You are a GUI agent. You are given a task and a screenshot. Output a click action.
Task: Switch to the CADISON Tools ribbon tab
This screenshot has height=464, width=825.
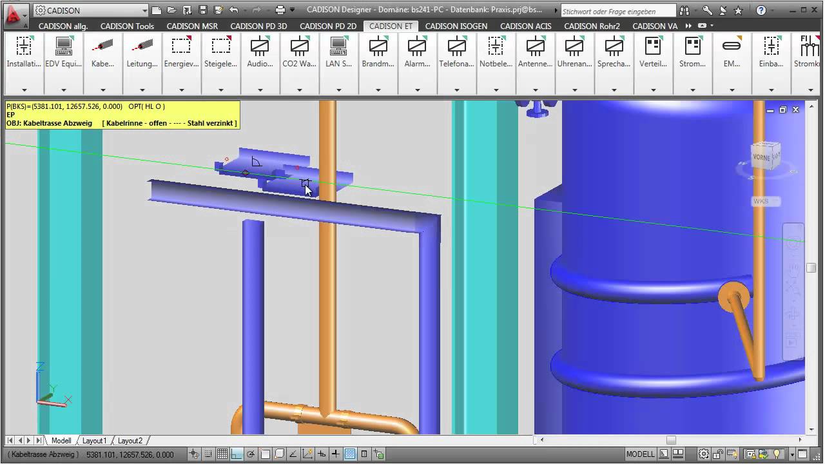point(127,26)
